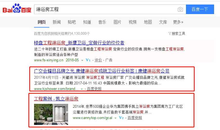Click the shower room thumbnail image
220x130 pixels.
coord(51,114)
